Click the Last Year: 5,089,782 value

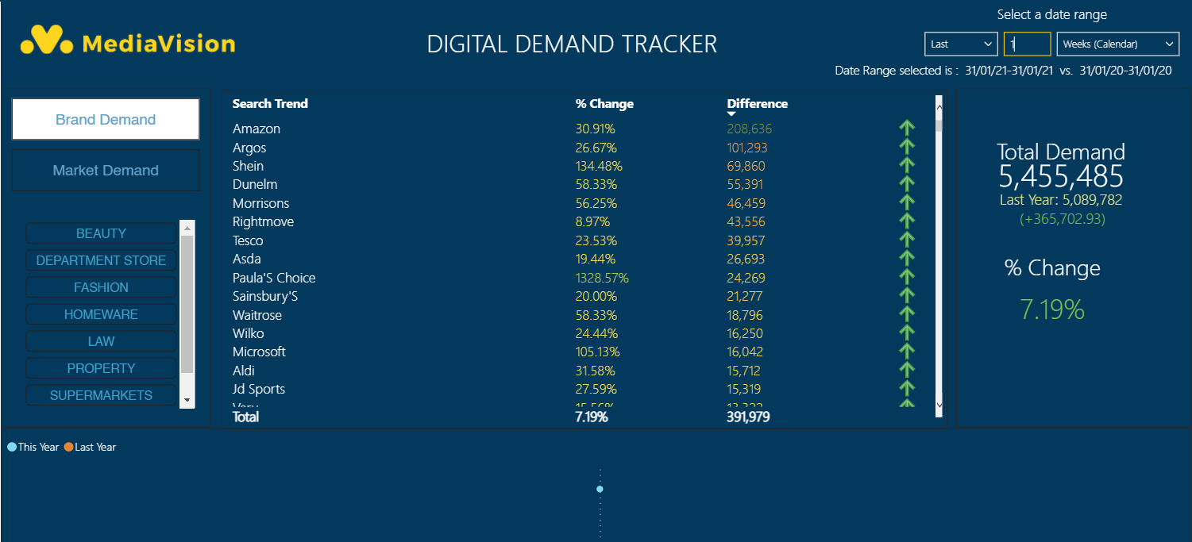pos(1061,200)
